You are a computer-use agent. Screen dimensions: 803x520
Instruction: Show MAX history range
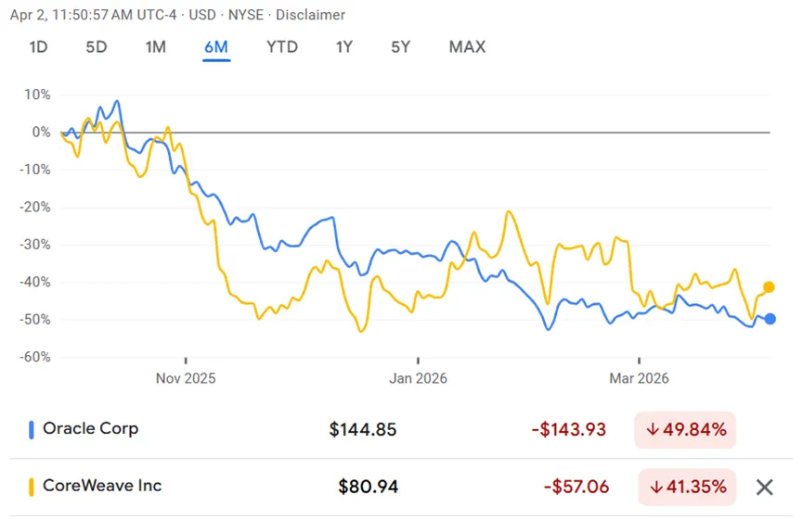click(x=467, y=46)
